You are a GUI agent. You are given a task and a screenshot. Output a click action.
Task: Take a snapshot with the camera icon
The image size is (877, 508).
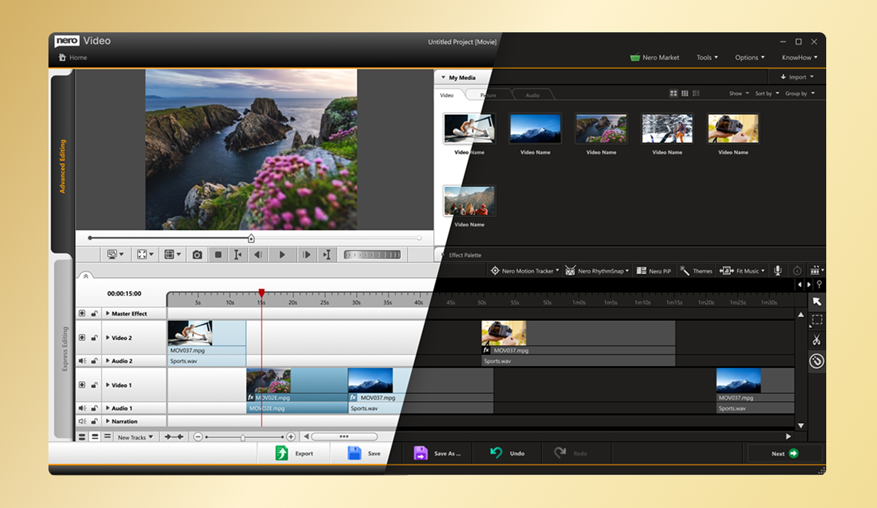tap(197, 254)
